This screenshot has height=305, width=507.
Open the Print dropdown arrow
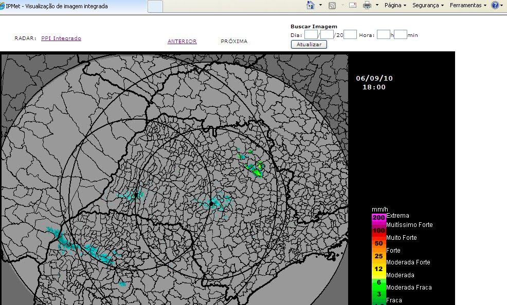coord(377,5)
